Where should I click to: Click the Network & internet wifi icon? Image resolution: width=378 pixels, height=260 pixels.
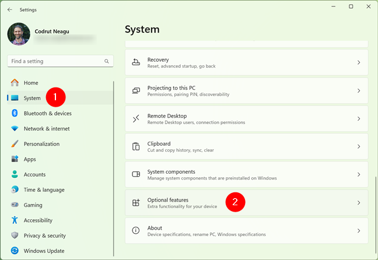[x=15, y=128]
